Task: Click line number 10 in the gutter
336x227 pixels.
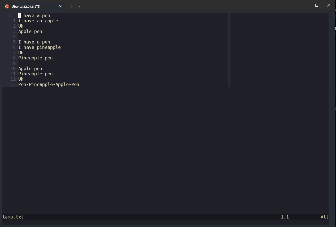Action: coord(13,68)
